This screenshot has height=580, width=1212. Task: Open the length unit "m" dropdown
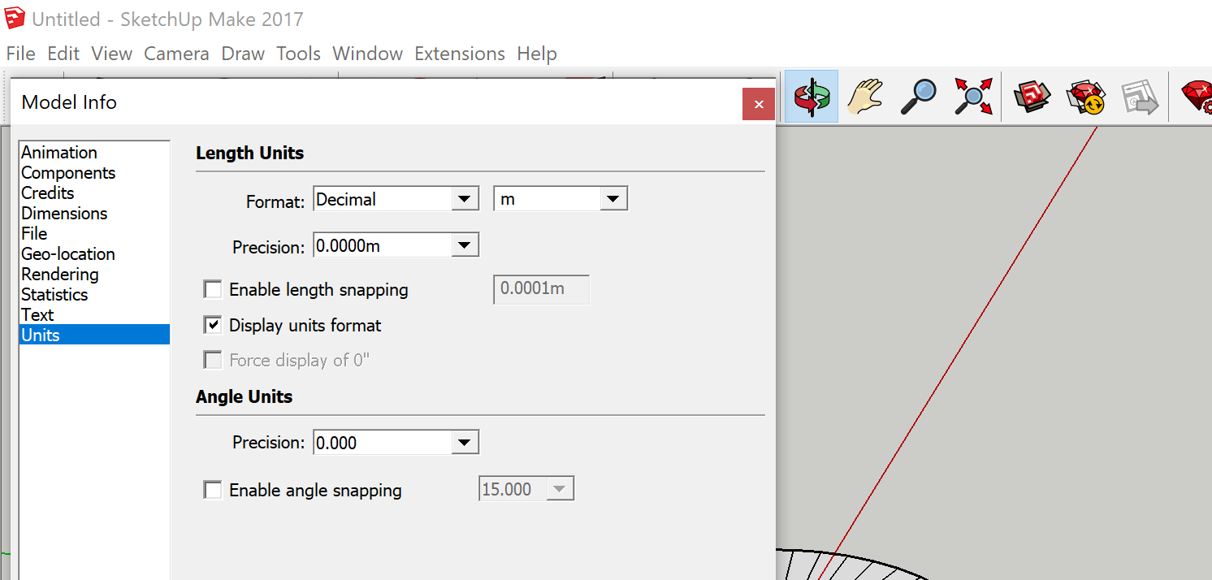[x=561, y=199]
